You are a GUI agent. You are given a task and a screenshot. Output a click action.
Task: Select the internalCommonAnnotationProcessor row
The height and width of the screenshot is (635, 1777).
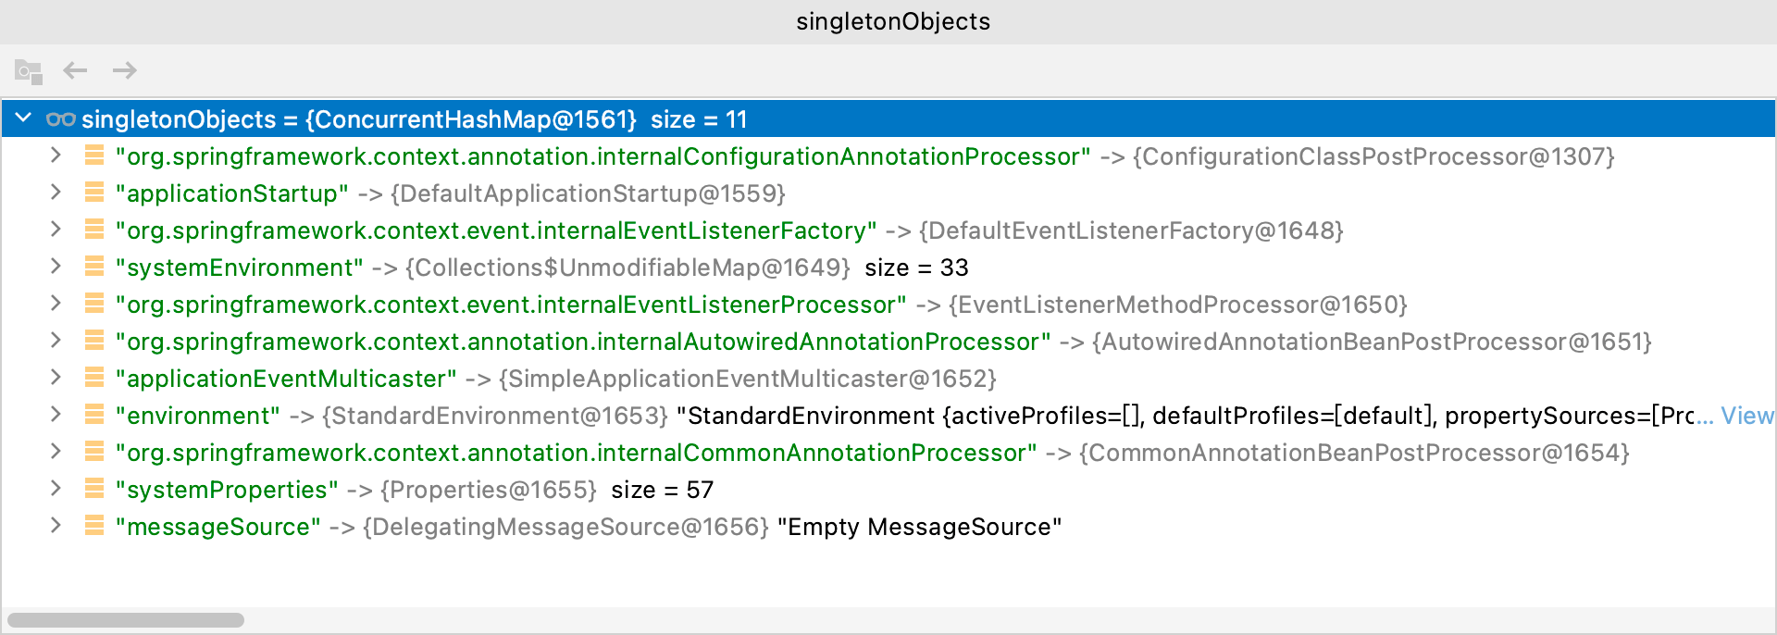(x=576, y=453)
